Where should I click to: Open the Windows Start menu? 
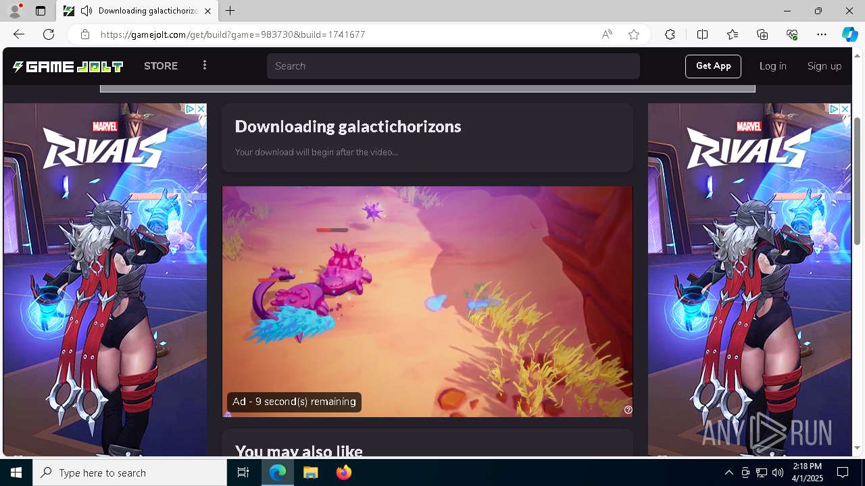[16, 473]
